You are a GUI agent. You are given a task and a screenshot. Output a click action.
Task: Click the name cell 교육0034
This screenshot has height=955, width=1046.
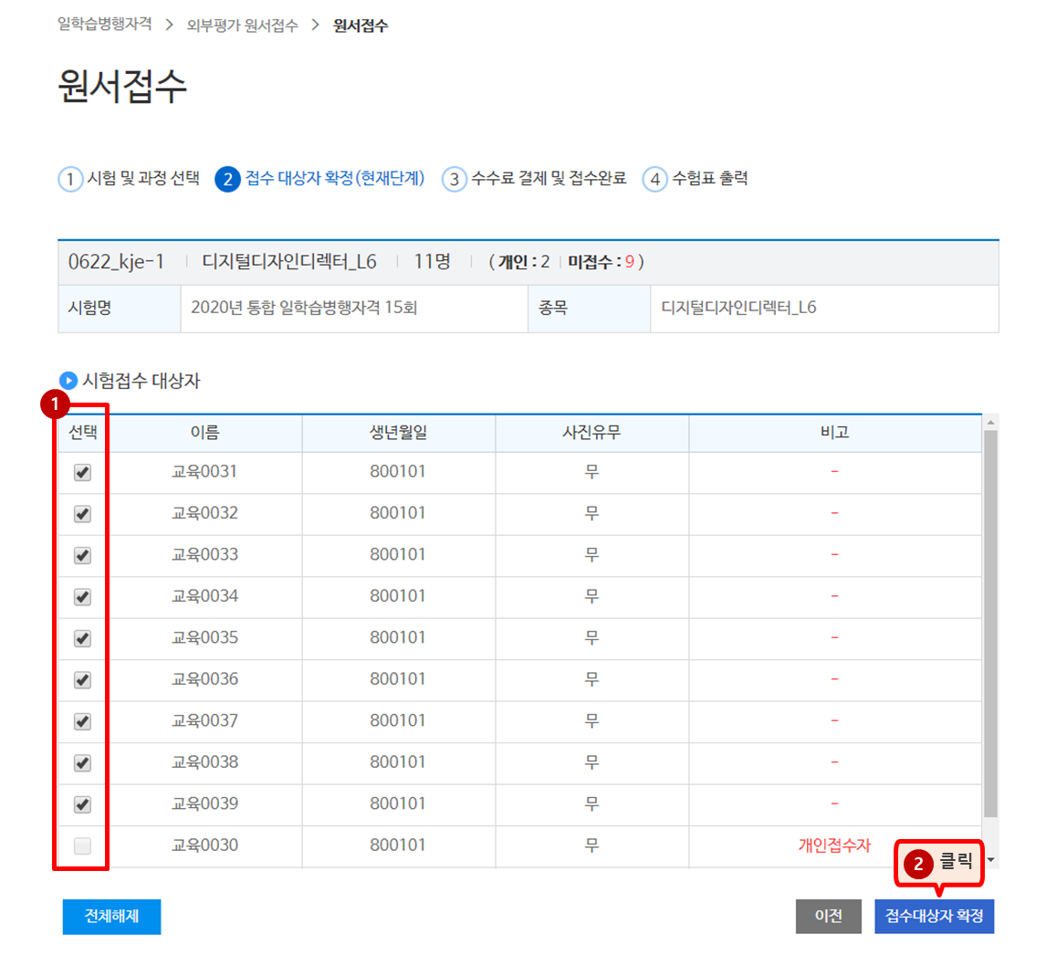pos(204,595)
